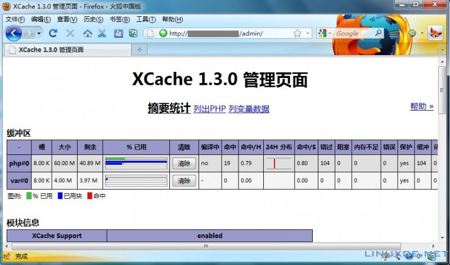Click the translate toolbar icon before the address bar
This screenshot has width=450, height=265.
[133, 34]
